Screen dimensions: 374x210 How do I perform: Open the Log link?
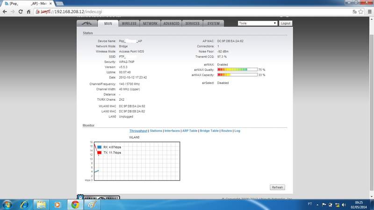237,131
